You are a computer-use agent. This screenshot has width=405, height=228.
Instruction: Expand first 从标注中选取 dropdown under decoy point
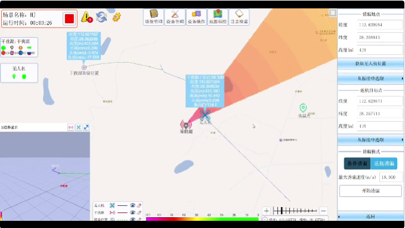click(x=370, y=78)
